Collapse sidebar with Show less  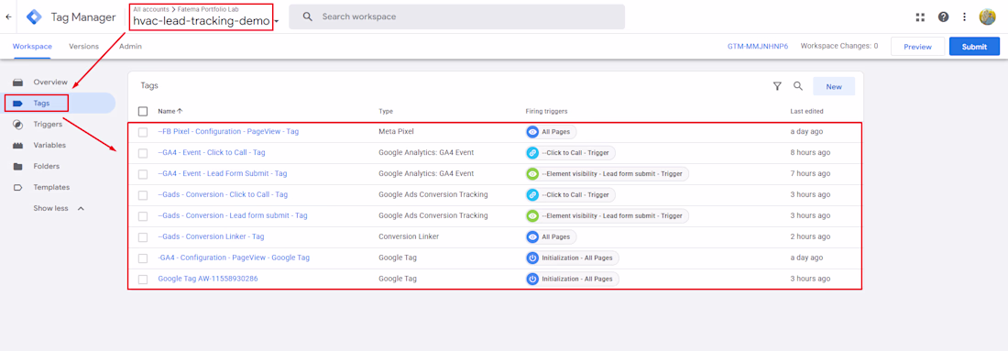59,208
